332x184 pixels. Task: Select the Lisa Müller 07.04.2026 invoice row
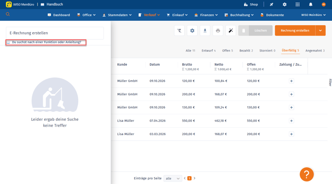pos(219,121)
